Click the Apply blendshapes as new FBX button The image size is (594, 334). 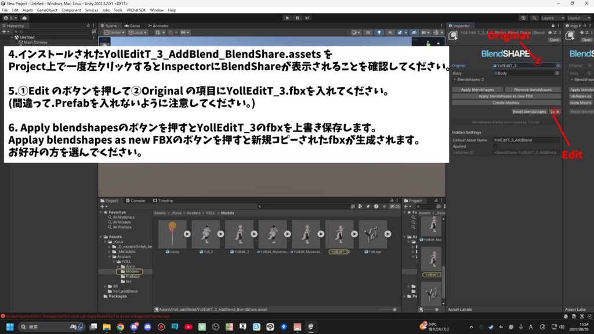pos(506,96)
